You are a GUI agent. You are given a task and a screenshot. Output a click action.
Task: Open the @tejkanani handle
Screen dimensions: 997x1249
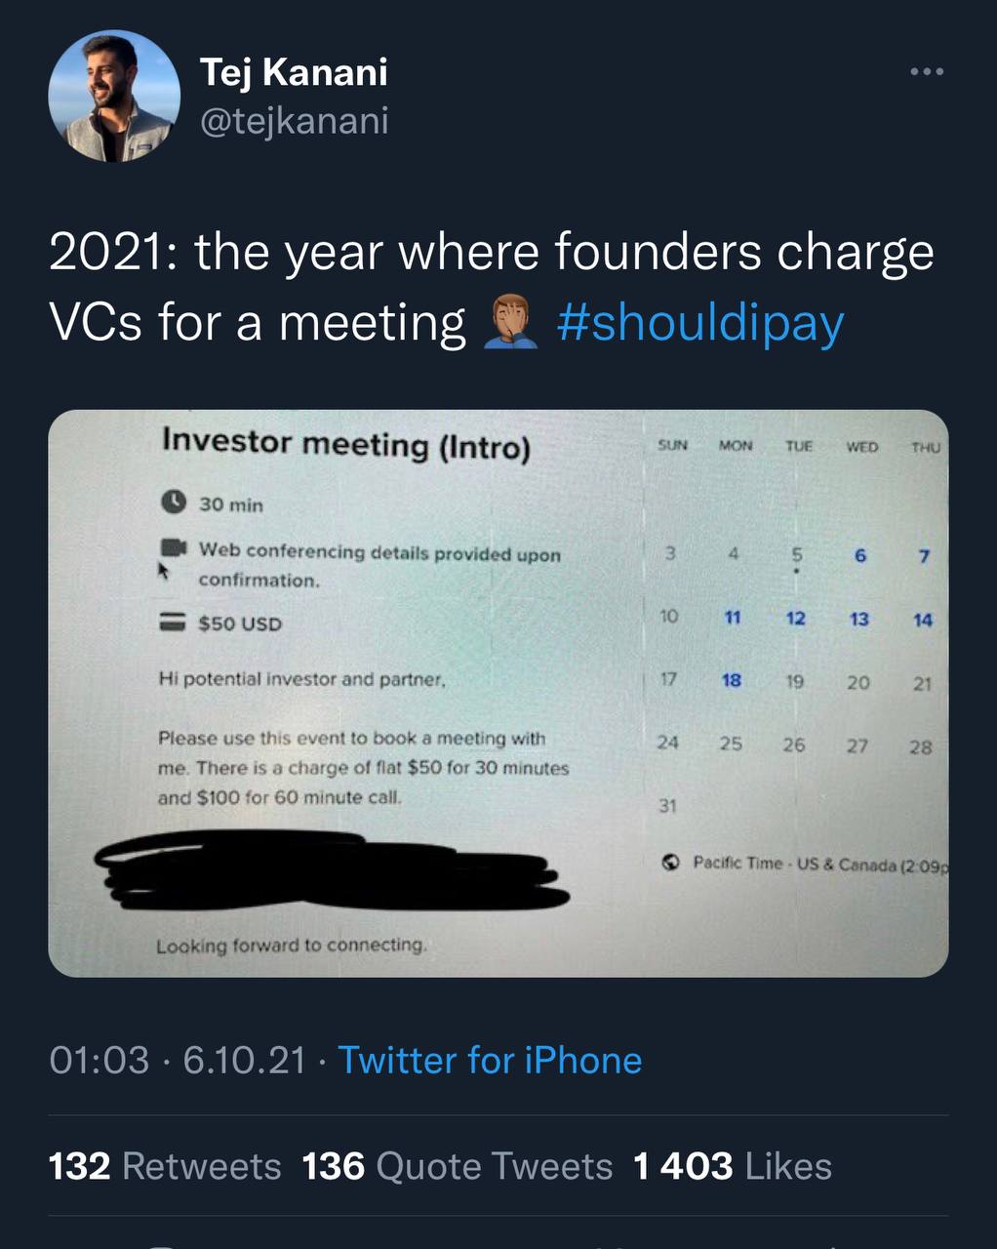click(x=294, y=120)
